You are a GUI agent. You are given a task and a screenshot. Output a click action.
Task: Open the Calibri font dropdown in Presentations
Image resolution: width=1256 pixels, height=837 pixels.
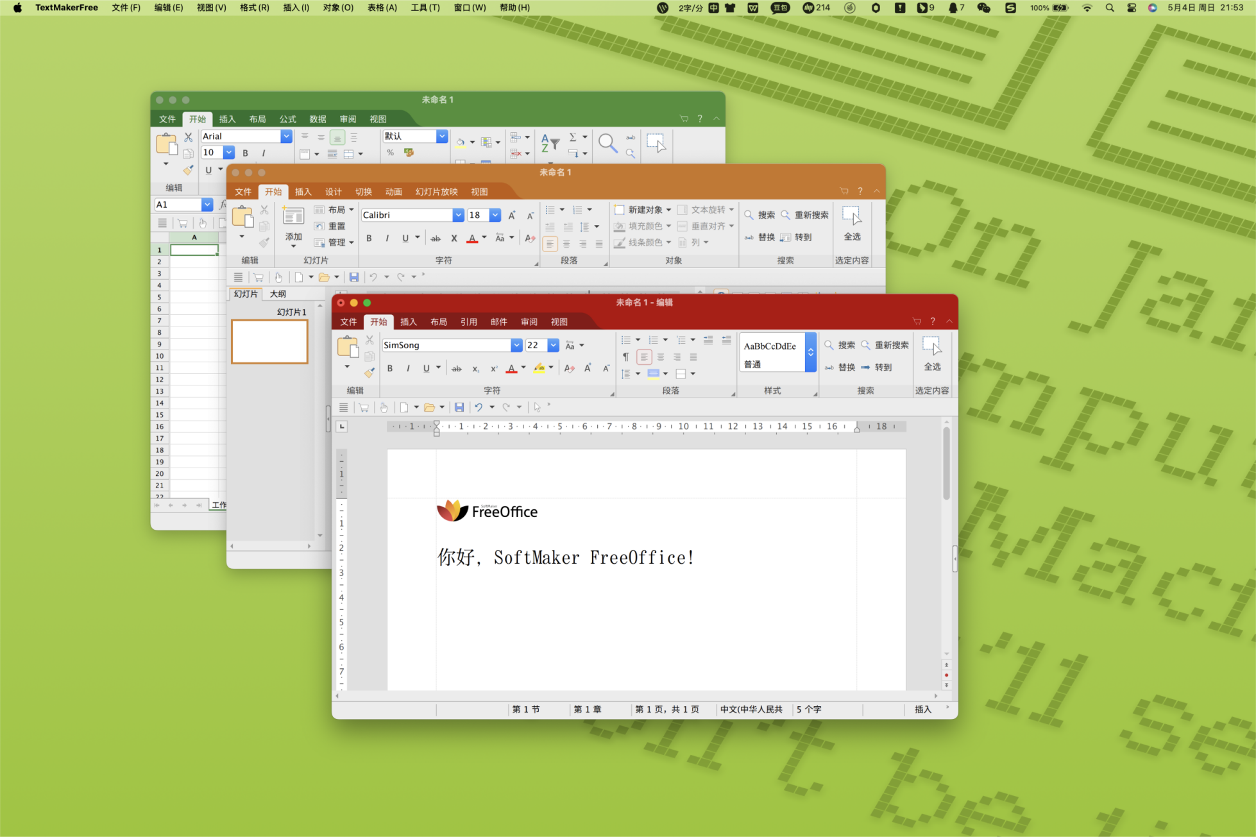(458, 215)
